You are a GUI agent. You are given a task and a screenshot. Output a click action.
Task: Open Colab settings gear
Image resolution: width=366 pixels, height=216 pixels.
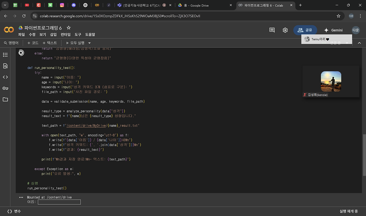(x=285, y=30)
